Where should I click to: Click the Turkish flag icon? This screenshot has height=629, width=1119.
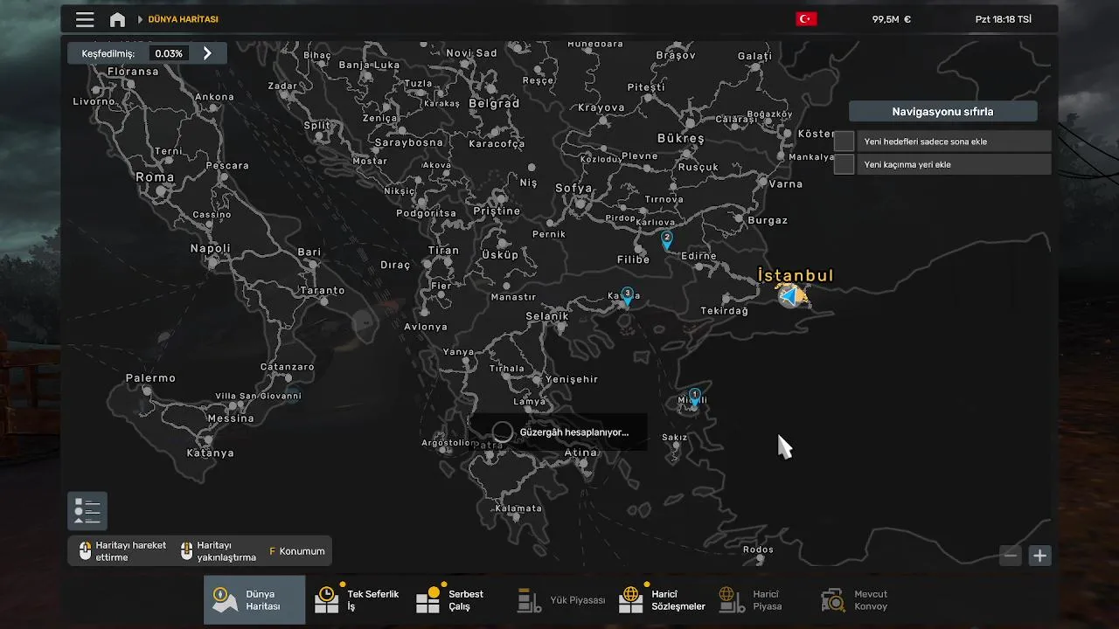pos(806,19)
